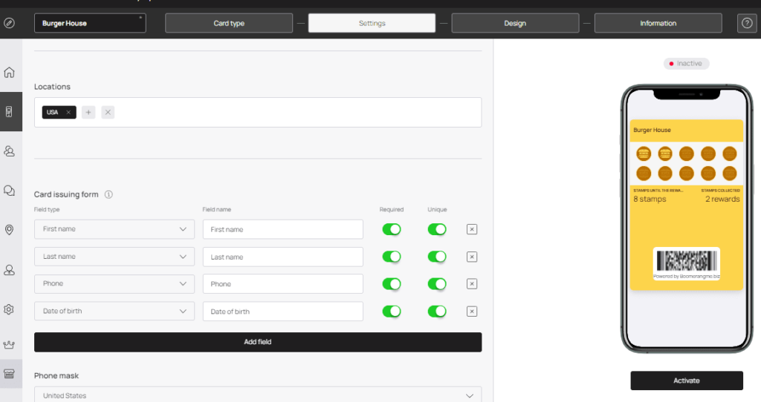Open the settings gear in sidebar

click(x=9, y=309)
